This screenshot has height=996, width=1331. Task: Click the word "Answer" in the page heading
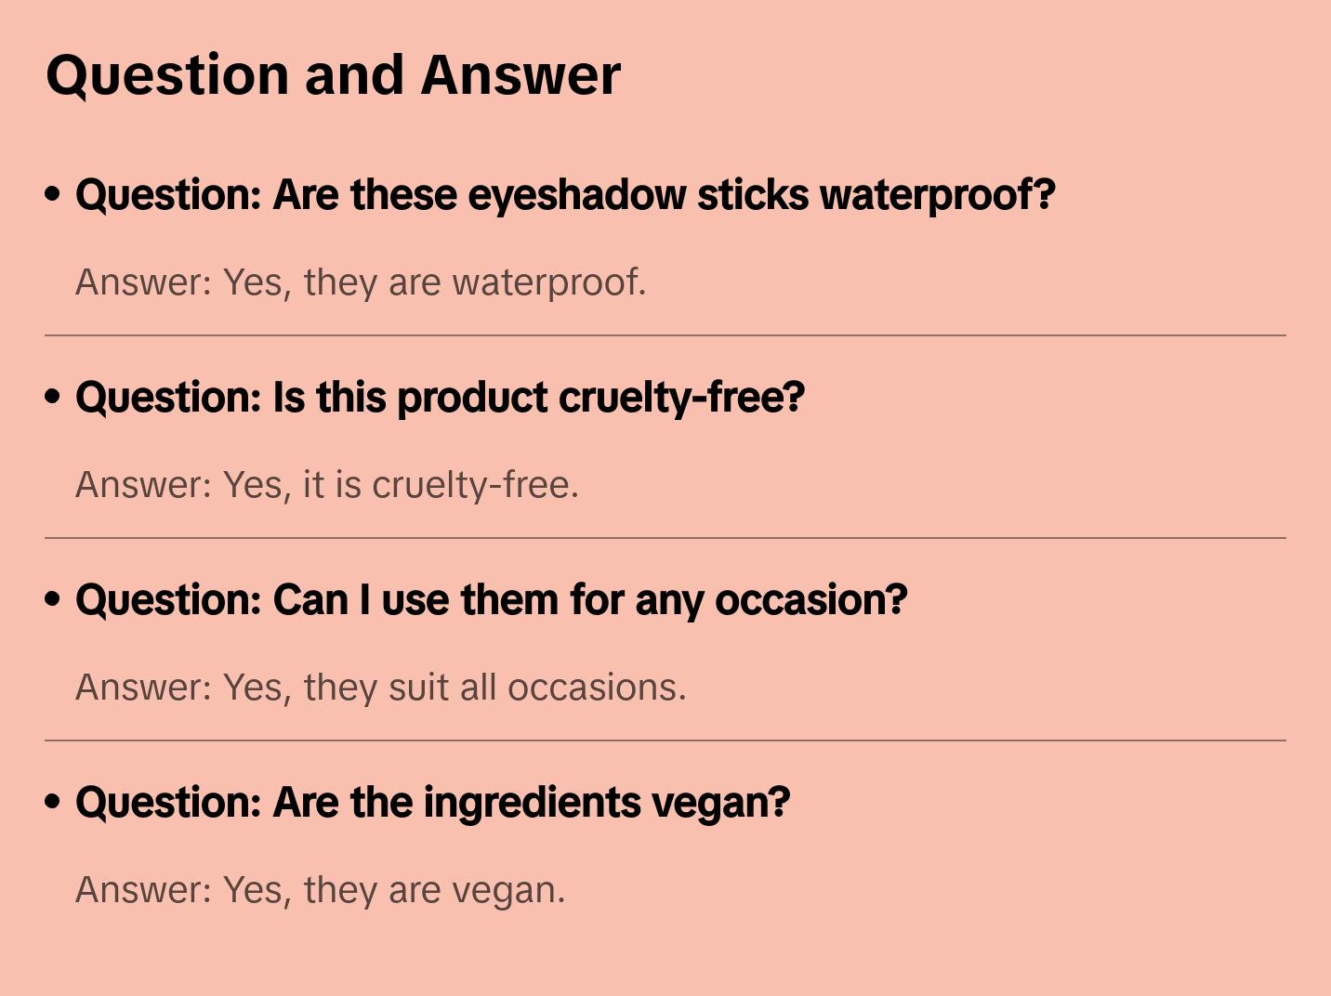pyautogui.click(x=521, y=75)
